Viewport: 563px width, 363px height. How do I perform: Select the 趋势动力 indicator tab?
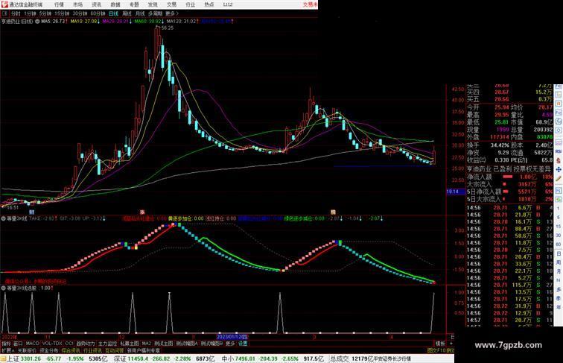[86, 344]
